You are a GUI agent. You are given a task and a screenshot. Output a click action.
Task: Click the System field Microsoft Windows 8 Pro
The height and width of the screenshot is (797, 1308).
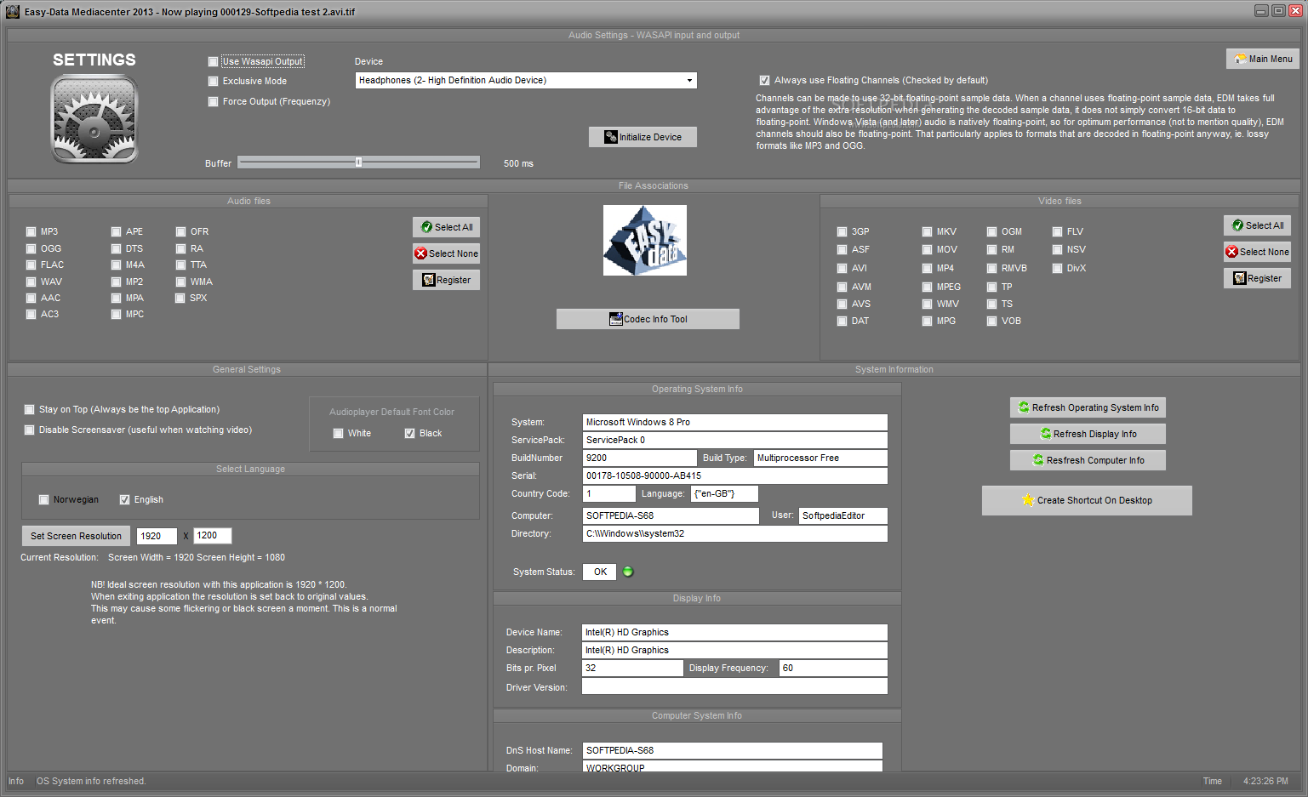[735, 422]
